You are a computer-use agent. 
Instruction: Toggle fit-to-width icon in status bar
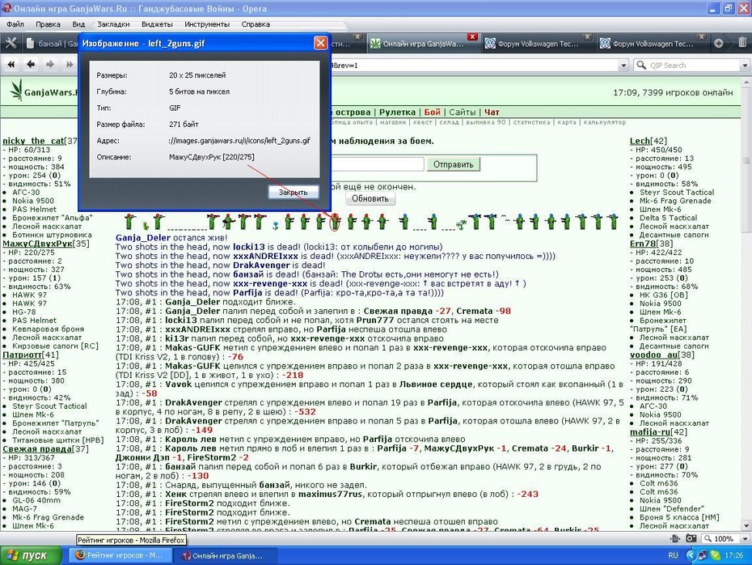(675, 538)
